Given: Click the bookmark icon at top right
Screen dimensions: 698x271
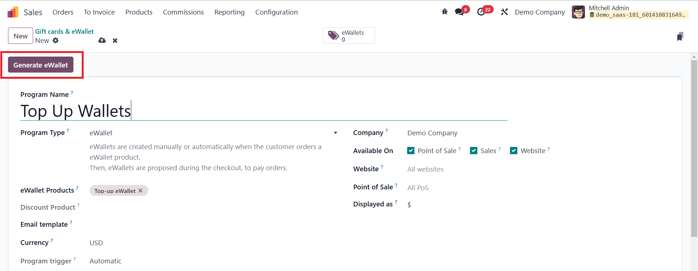Looking at the screenshot, I should click(680, 36).
